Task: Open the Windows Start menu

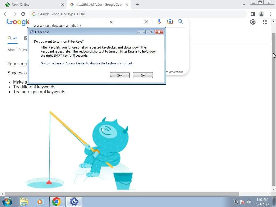Action: [7, 202]
